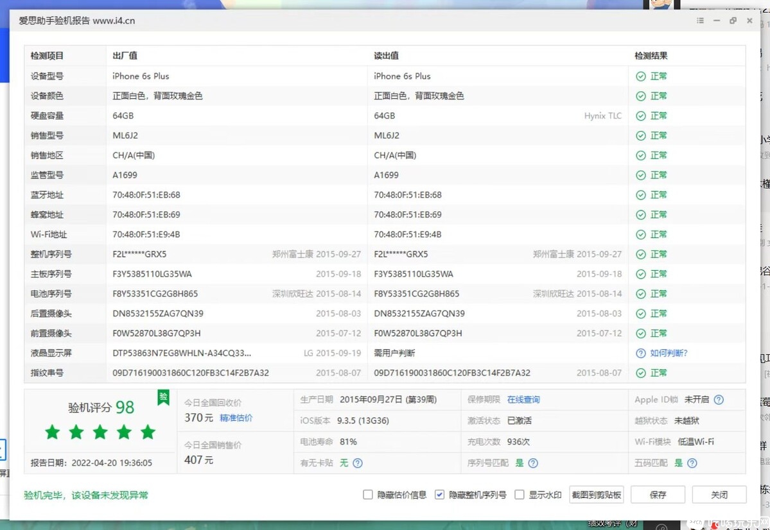
Task: Select the 未越狱 jailbreak status
Action: click(x=687, y=420)
